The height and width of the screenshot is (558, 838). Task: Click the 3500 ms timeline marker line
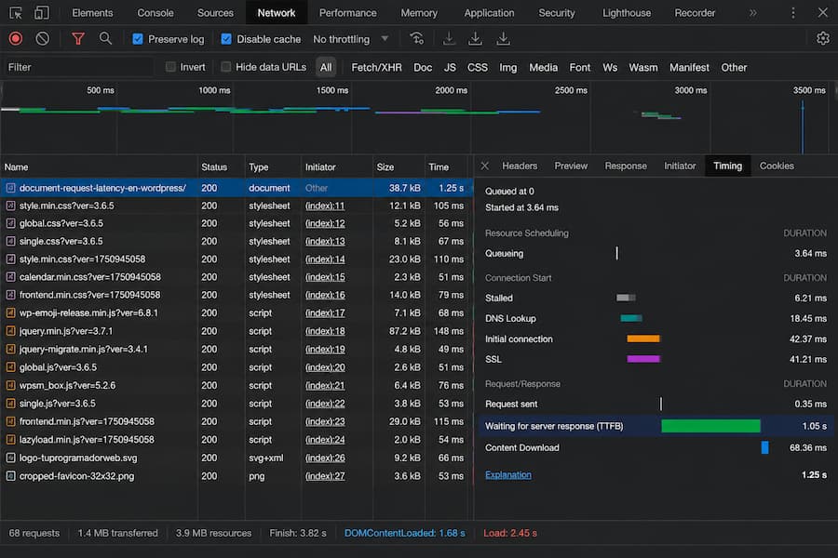[803, 127]
